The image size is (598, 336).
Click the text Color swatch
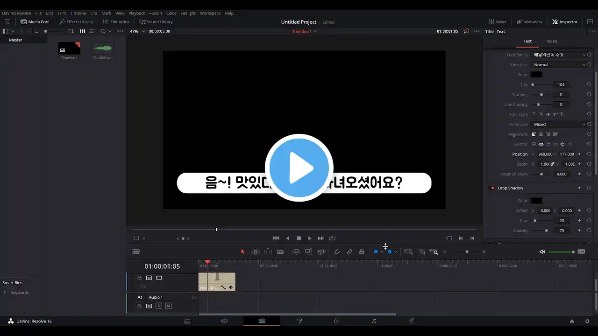(x=536, y=75)
